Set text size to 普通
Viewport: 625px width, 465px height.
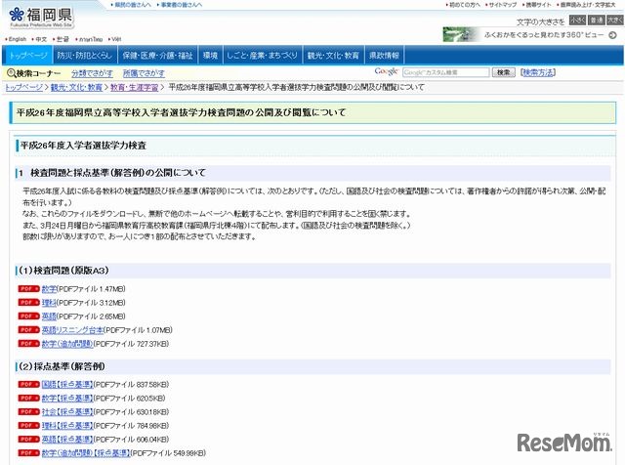coord(597,20)
